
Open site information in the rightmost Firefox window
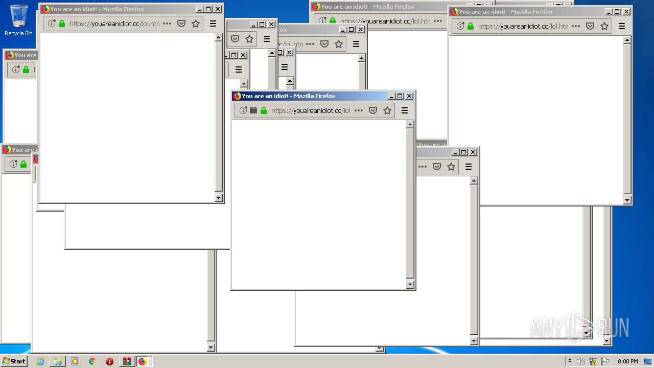[460, 26]
